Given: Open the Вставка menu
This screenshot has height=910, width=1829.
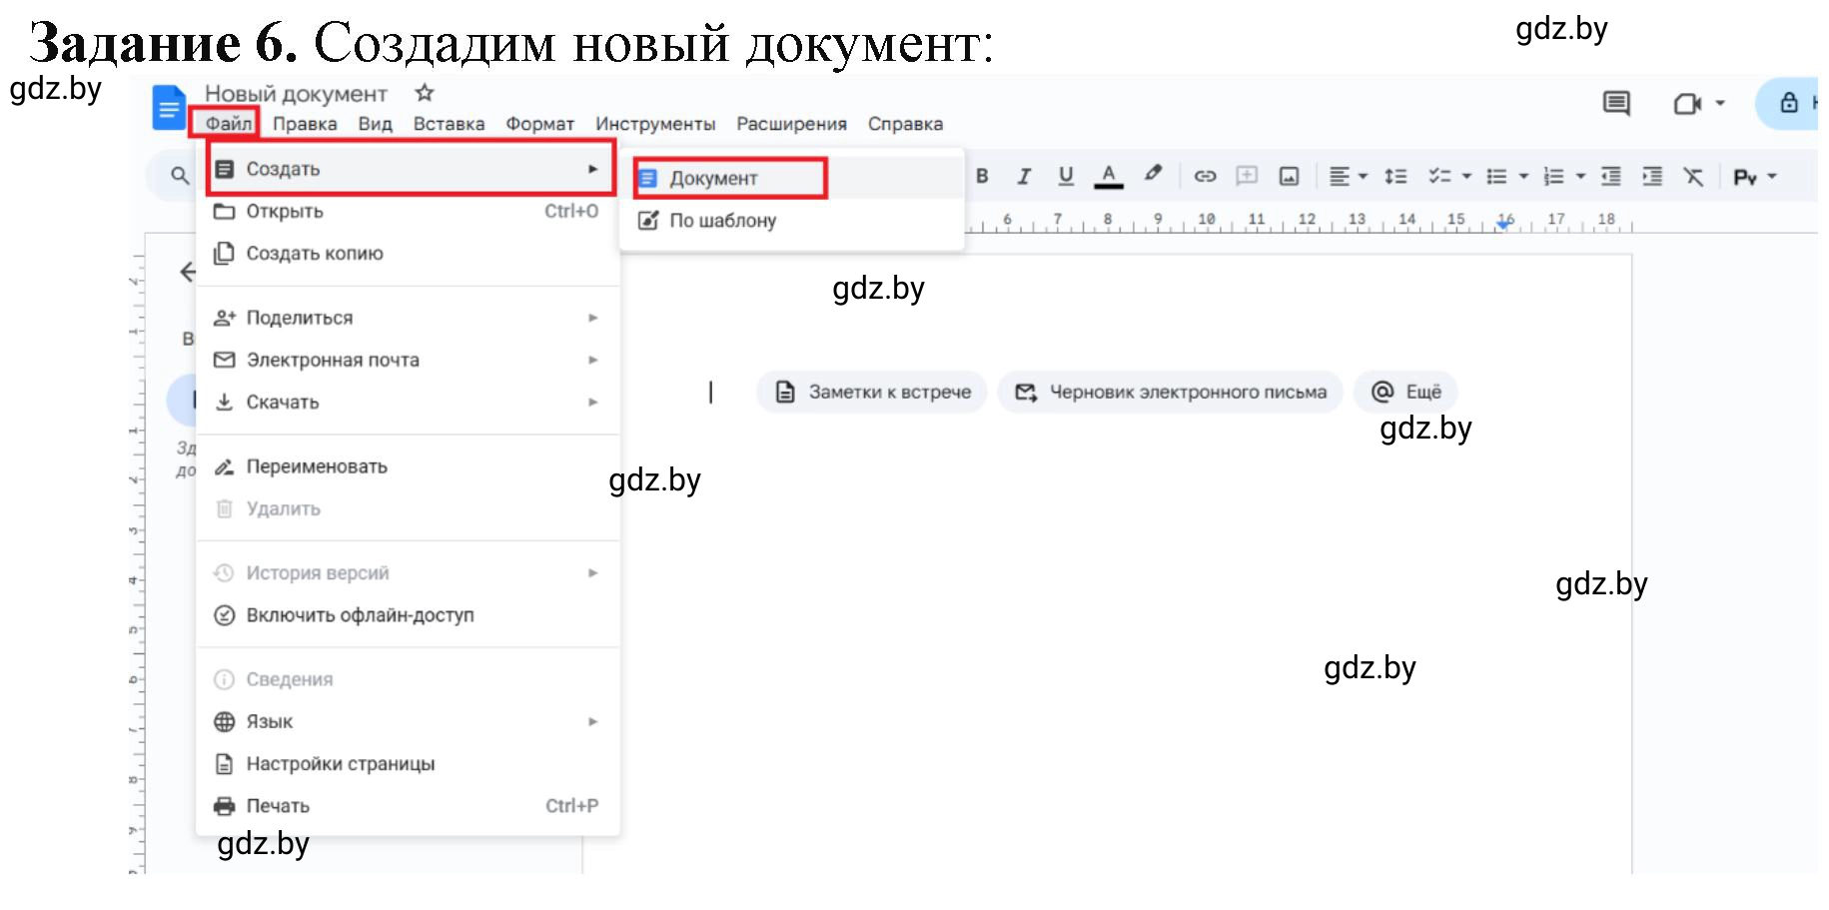Looking at the screenshot, I should 449,124.
